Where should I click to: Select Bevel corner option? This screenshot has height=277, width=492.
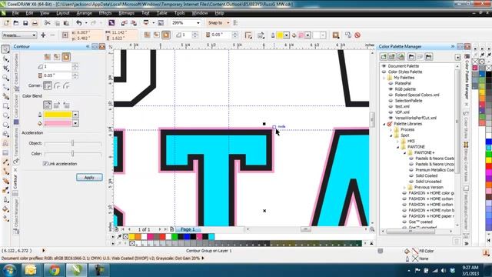point(67,85)
